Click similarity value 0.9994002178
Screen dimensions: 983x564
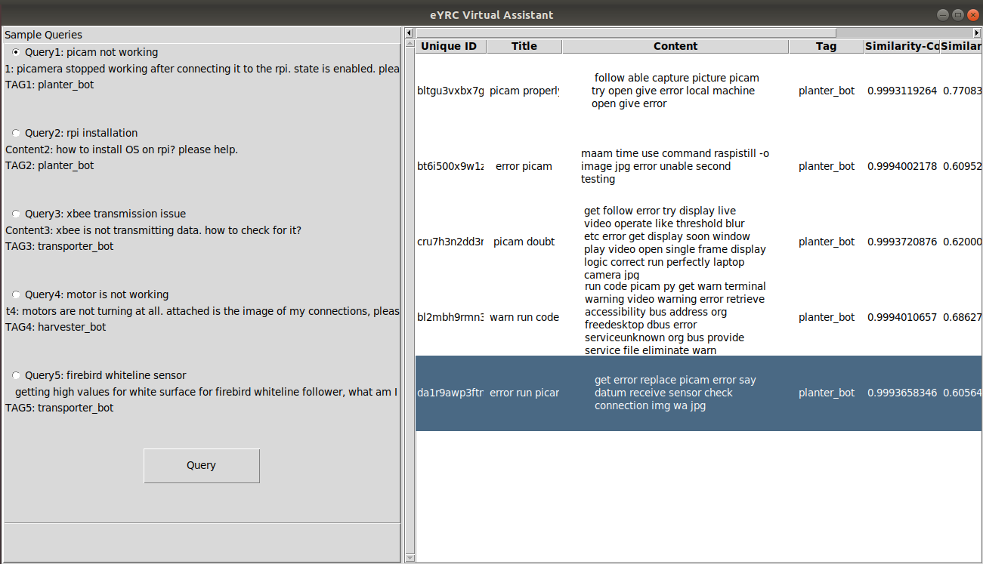[902, 166]
